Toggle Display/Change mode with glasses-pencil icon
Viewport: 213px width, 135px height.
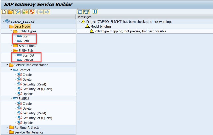point(17,12)
